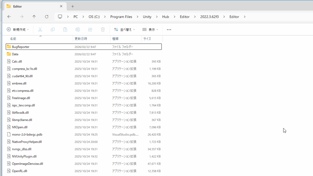
Task: Click the Cut scissors icon
Action: pyautogui.click(x=40, y=30)
